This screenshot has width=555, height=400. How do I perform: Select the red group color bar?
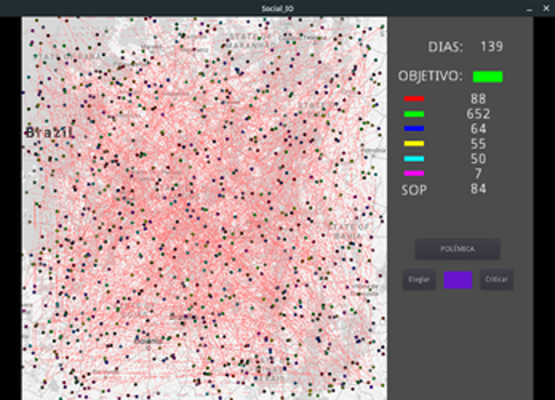pyautogui.click(x=414, y=99)
